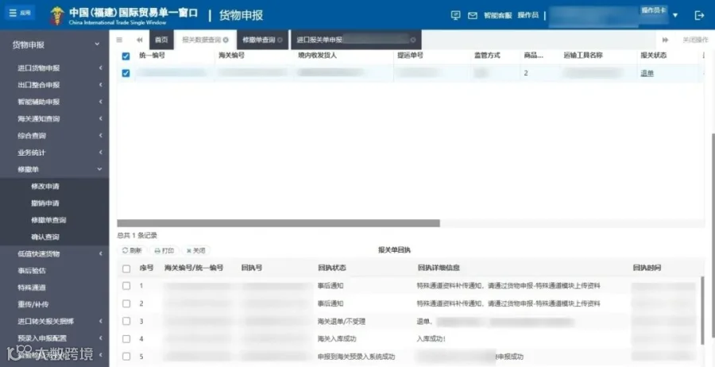The width and height of the screenshot is (715, 367).
Task: Click the 打印 print button
Action: [x=164, y=250]
